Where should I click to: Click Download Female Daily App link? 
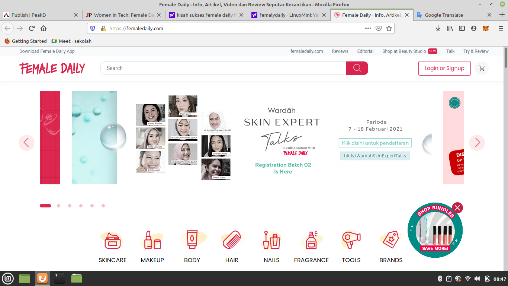tap(47, 51)
